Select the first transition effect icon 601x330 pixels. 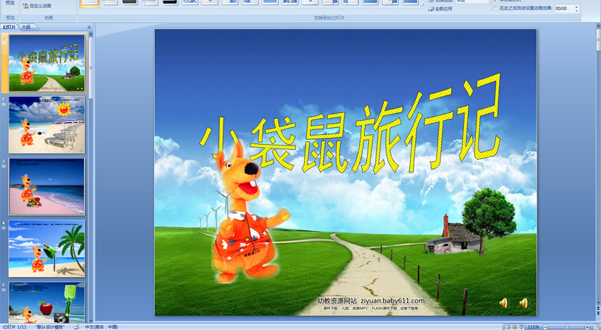90,2
